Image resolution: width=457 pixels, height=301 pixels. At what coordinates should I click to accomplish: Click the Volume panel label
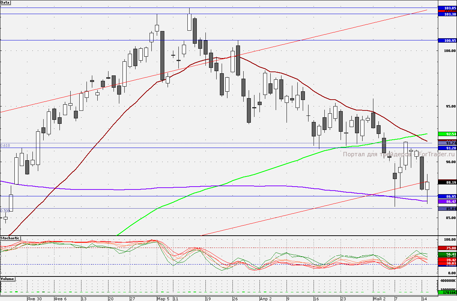coord(7,279)
